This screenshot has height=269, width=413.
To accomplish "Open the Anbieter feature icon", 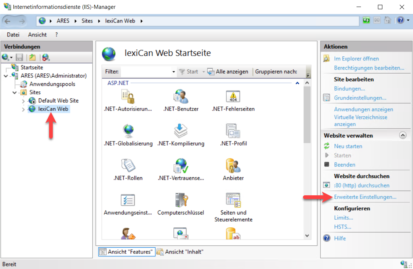I will coord(233,166).
